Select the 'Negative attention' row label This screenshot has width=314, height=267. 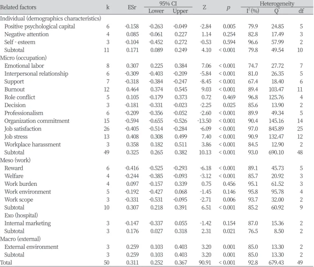[26, 34]
